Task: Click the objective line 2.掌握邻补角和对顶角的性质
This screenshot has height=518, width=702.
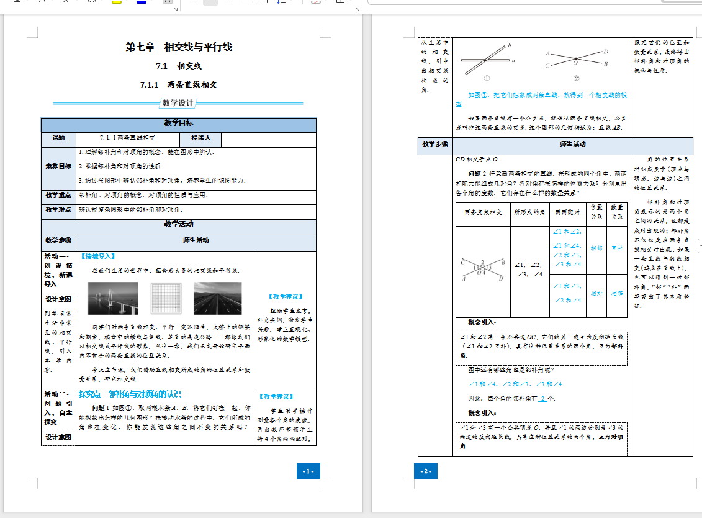Action: (x=121, y=166)
